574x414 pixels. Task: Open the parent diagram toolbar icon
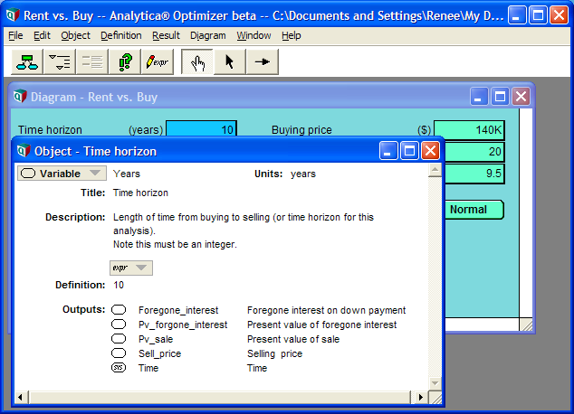coord(27,61)
